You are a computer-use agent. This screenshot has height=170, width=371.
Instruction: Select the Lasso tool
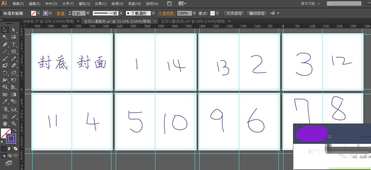click(14, 37)
